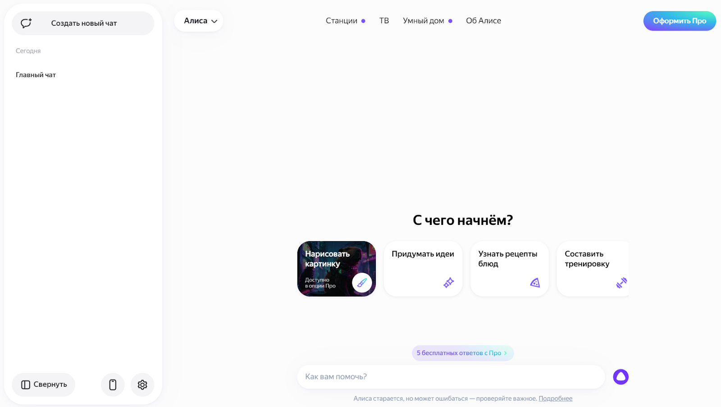This screenshot has height=407, width=721.
Task: Click the new chat speech bubble icon
Action: point(26,23)
